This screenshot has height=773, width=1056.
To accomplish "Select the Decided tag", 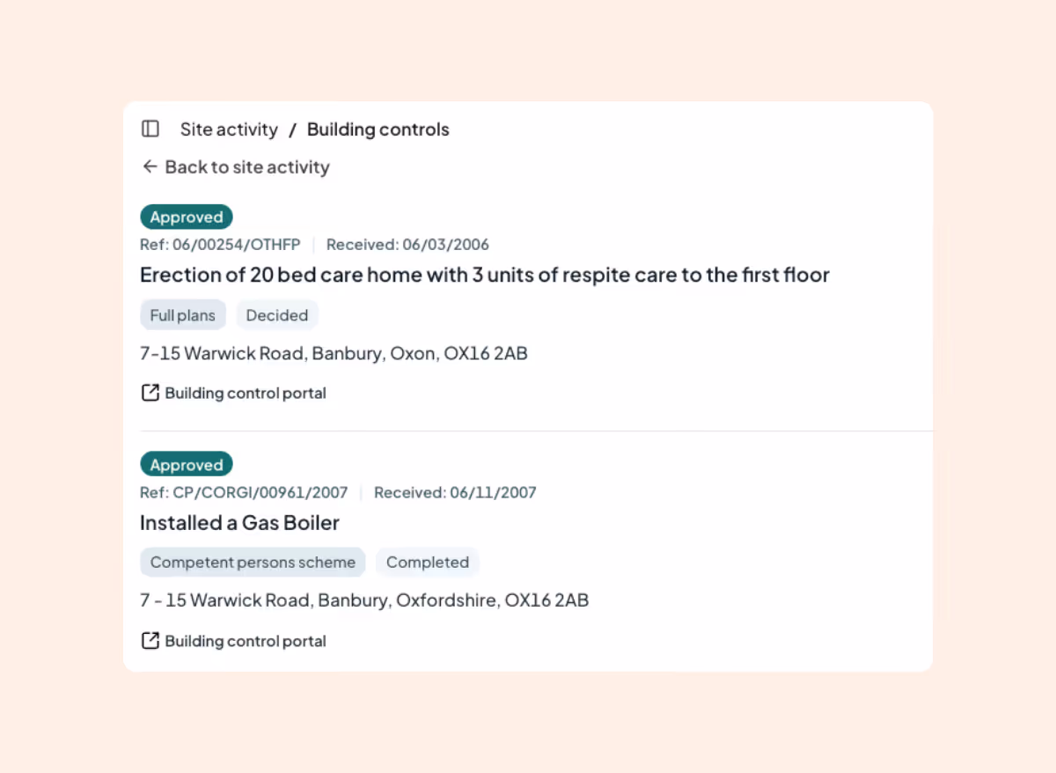I will 276,314.
